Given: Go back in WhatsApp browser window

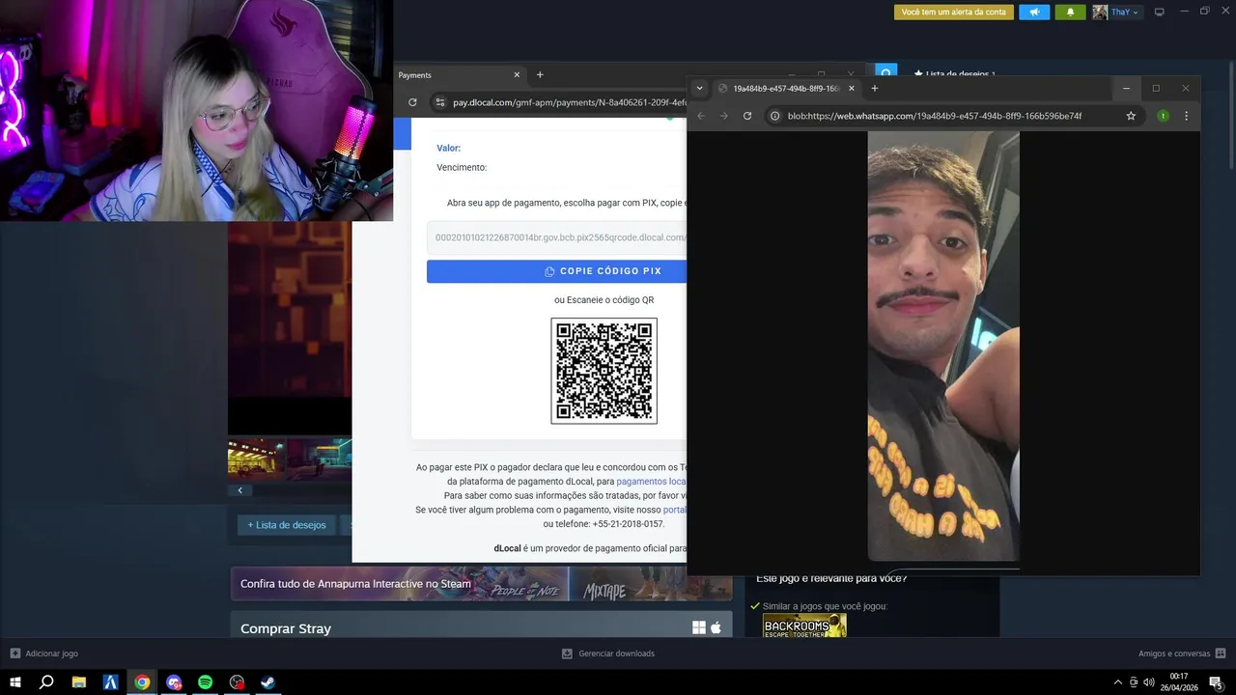Looking at the screenshot, I should (702, 116).
